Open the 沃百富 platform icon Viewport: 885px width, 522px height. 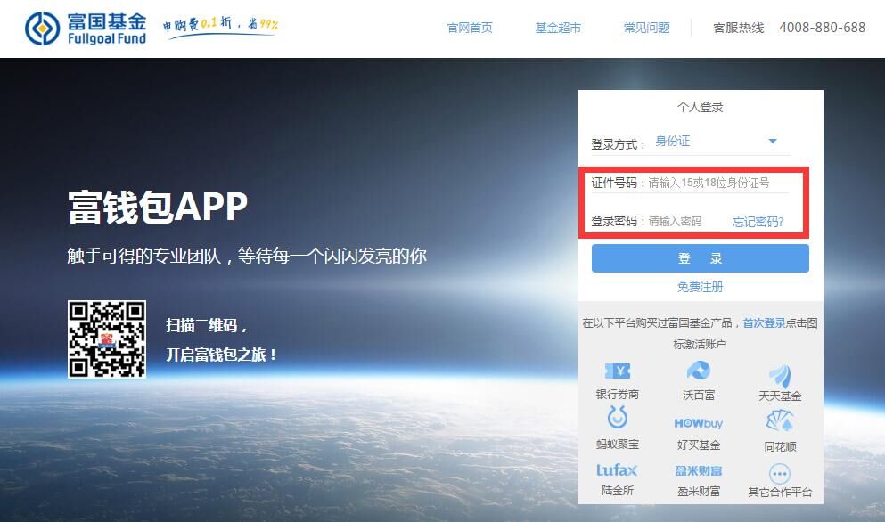pos(698,371)
